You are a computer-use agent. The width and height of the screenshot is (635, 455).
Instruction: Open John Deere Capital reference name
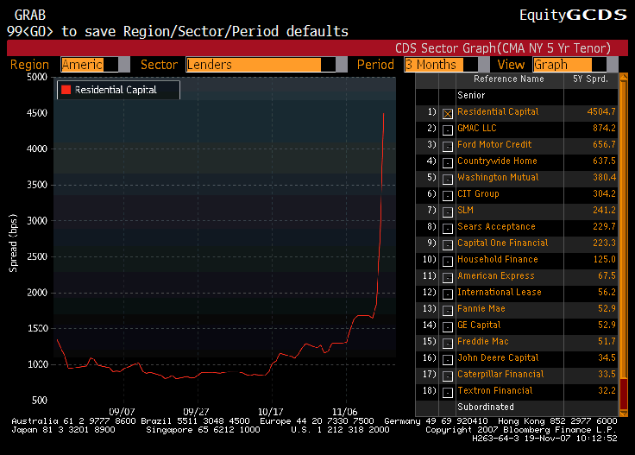click(498, 357)
